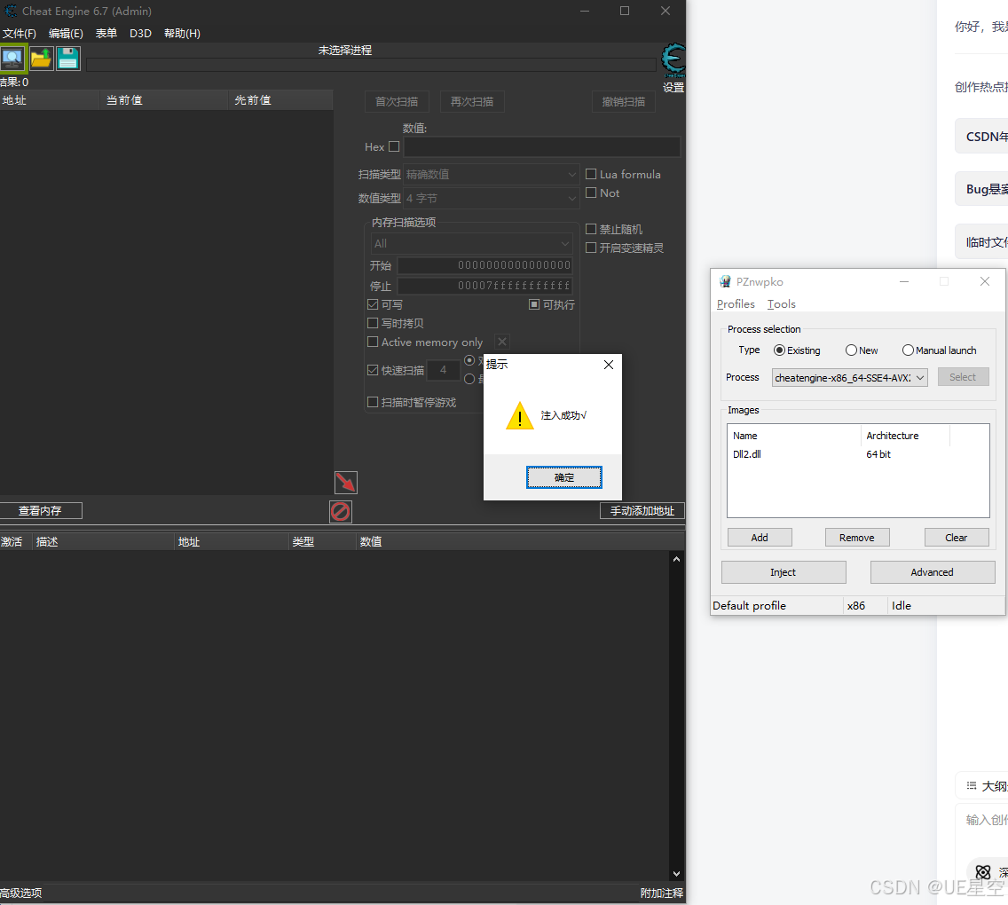Click 描述 column header in address table
The image size is (1008, 905).
tap(103, 542)
